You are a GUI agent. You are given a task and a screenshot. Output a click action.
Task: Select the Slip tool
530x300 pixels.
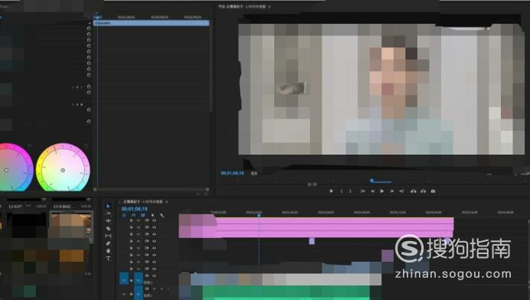pyautogui.click(x=108, y=236)
